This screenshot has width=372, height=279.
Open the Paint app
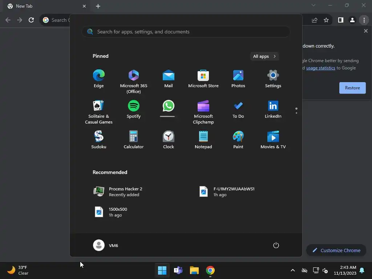(x=238, y=140)
